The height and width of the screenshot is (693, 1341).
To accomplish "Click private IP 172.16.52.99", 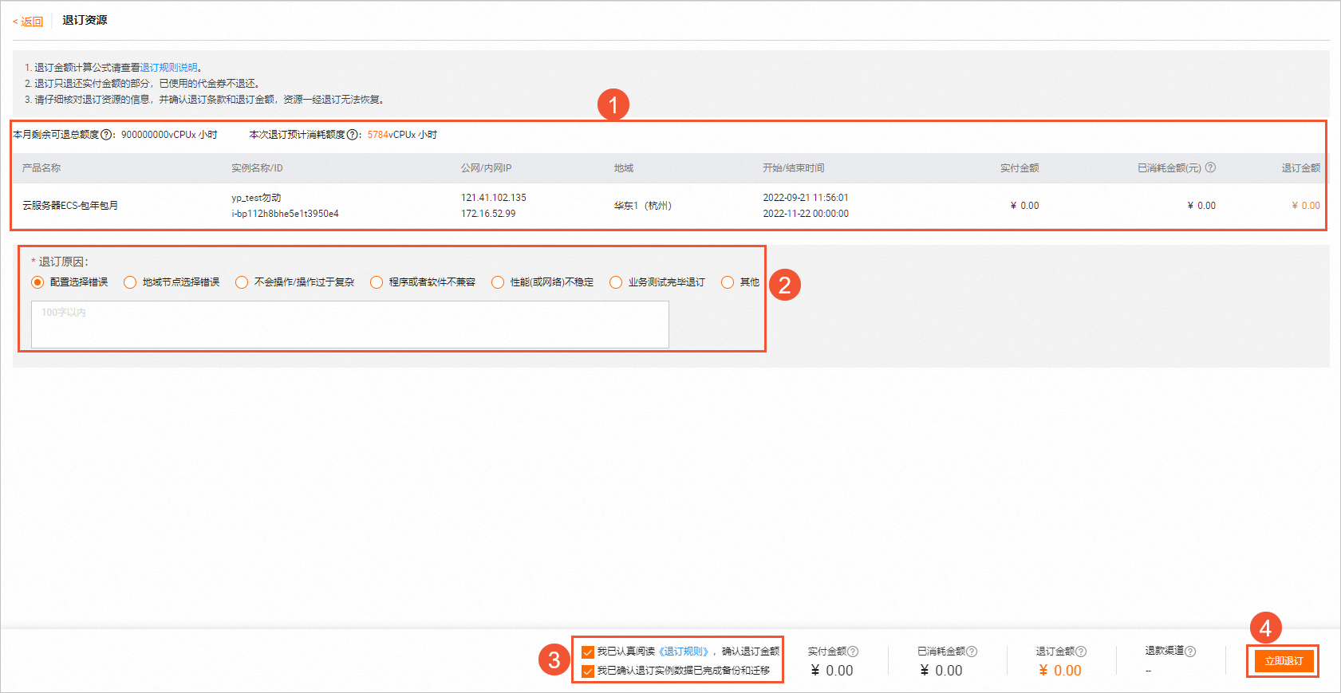I will pos(488,214).
